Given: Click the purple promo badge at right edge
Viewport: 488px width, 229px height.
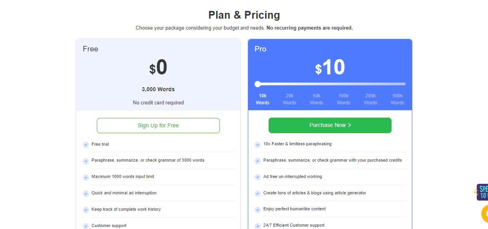Looking at the screenshot, I should (483, 192).
